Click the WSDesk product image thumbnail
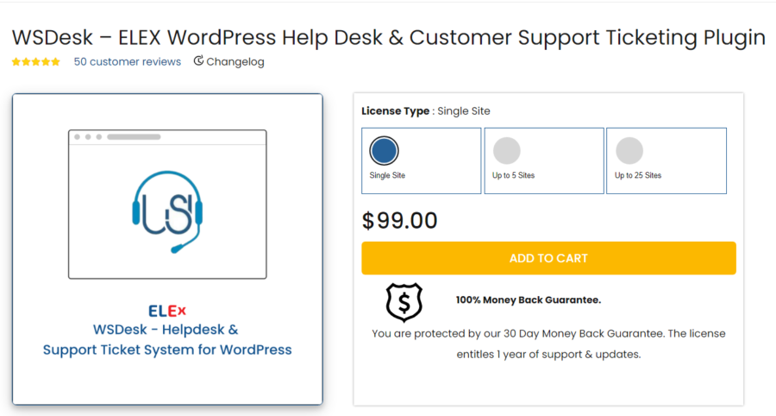 pos(167,250)
